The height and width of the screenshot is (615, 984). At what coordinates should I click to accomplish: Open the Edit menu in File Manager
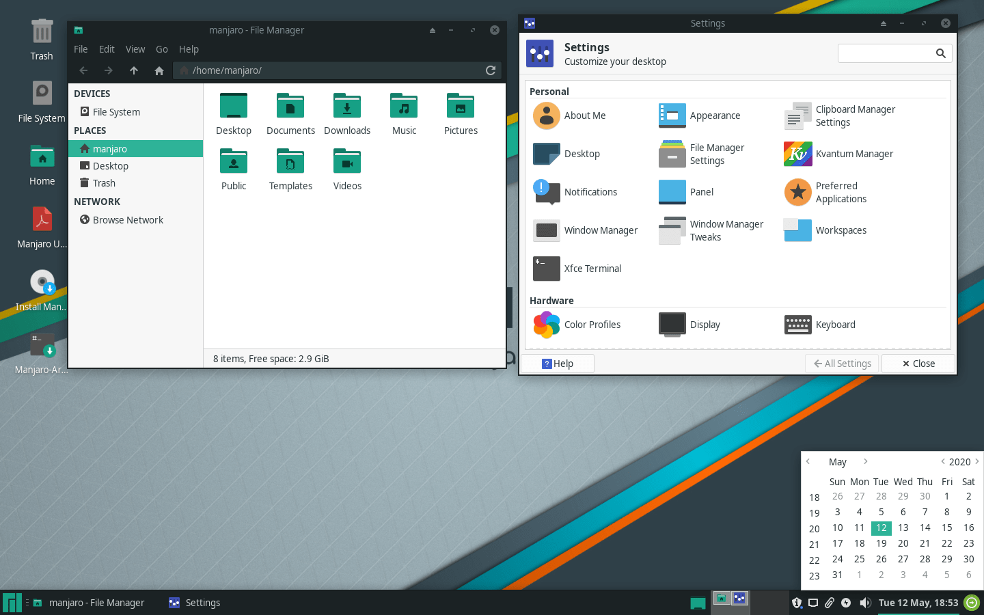(107, 49)
